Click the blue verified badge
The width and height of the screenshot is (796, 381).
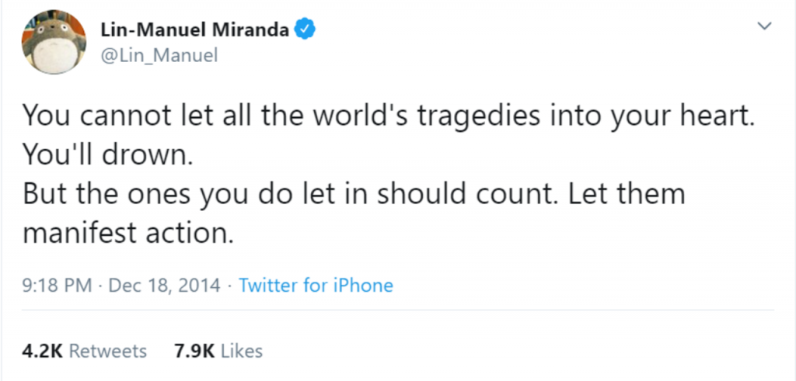tap(306, 30)
